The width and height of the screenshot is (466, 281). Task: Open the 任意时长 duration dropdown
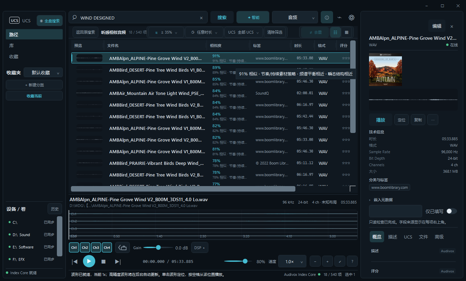tap(204, 32)
